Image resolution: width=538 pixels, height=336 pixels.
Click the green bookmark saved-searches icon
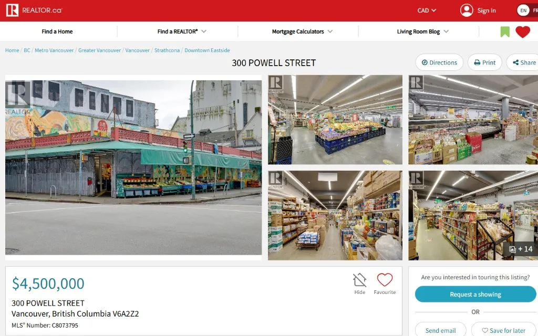click(505, 32)
